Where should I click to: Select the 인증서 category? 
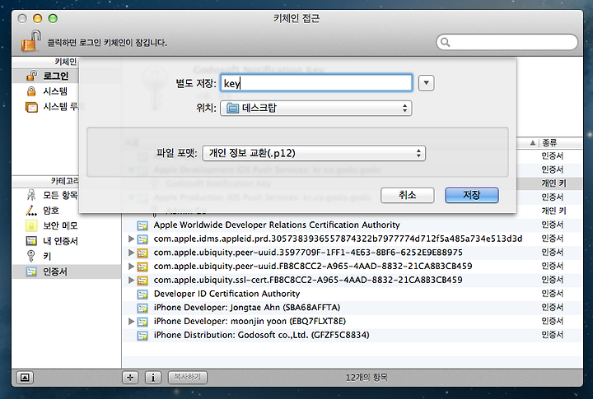pyautogui.click(x=66, y=271)
